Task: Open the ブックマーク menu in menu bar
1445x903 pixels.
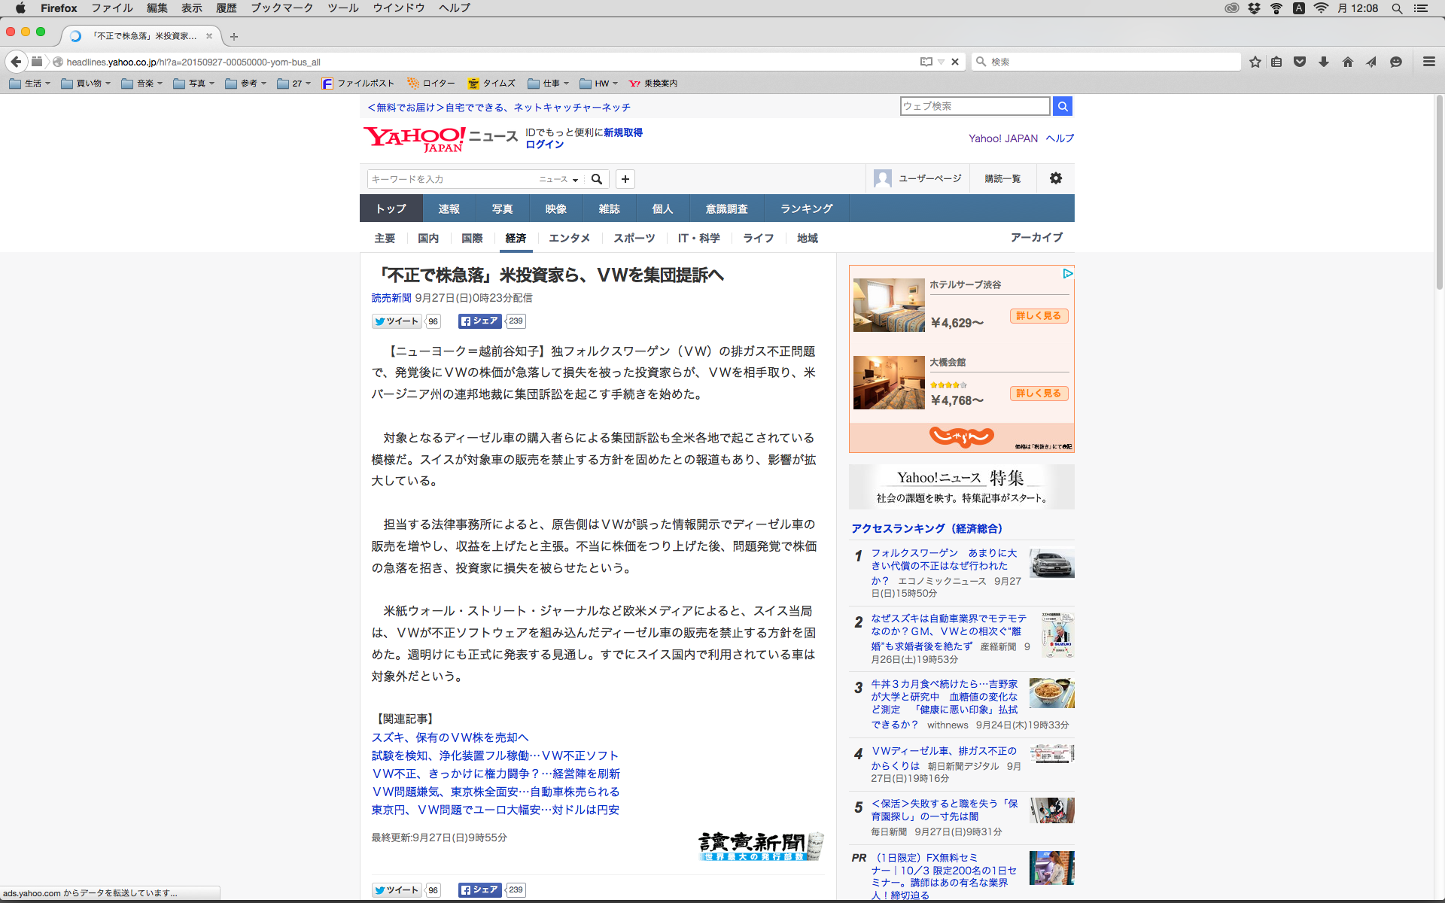Action: (281, 8)
